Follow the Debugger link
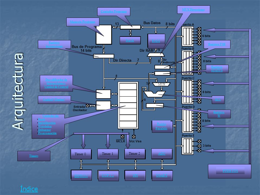The height and width of the screenshot is (195, 260). coord(44,130)
